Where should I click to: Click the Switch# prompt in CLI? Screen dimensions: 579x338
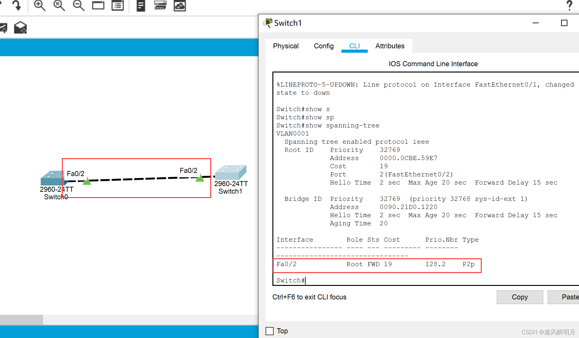(291, 280)
